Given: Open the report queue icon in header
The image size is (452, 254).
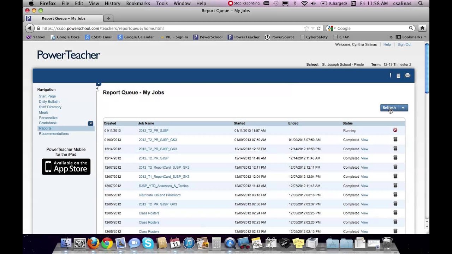Looking at the screenshot, I should click(398, 75).
